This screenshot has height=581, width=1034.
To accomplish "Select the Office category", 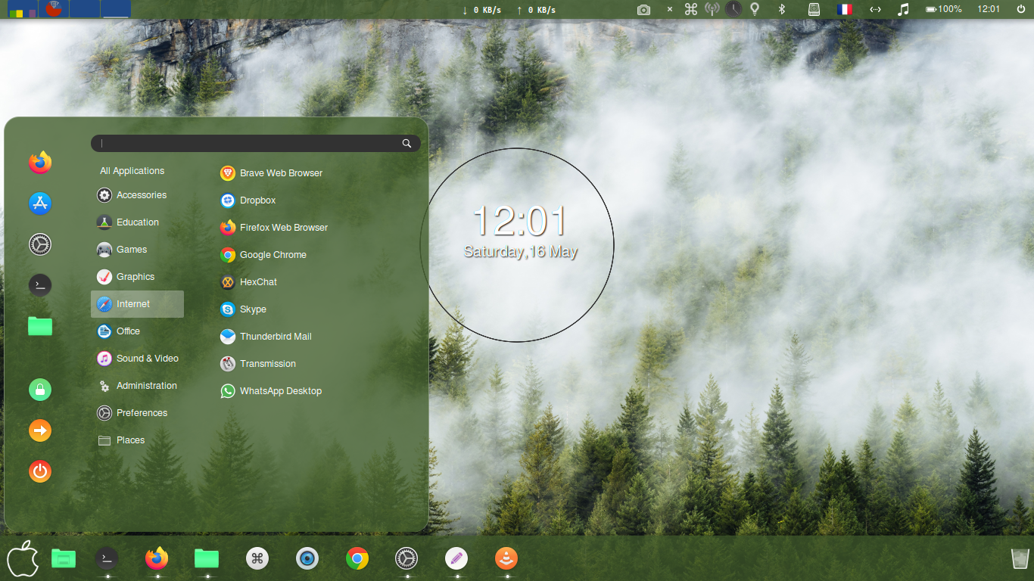I will (x=137, y=331).
